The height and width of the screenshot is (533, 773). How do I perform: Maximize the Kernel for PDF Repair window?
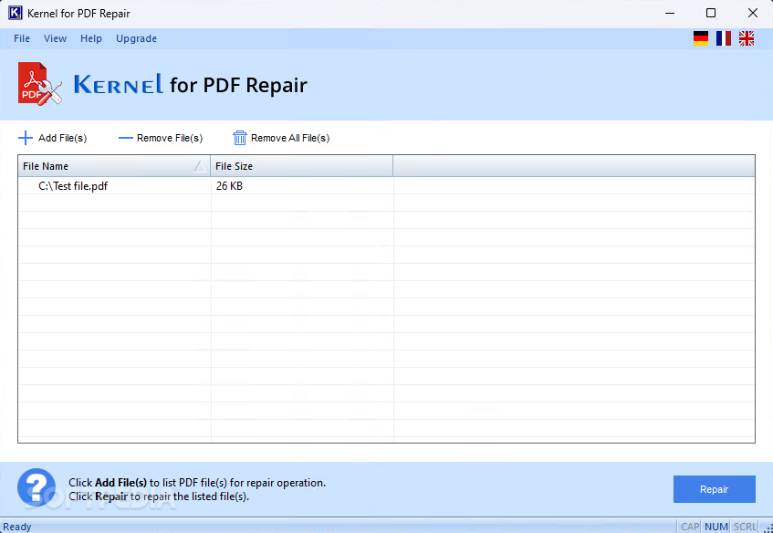pos(711,14)
